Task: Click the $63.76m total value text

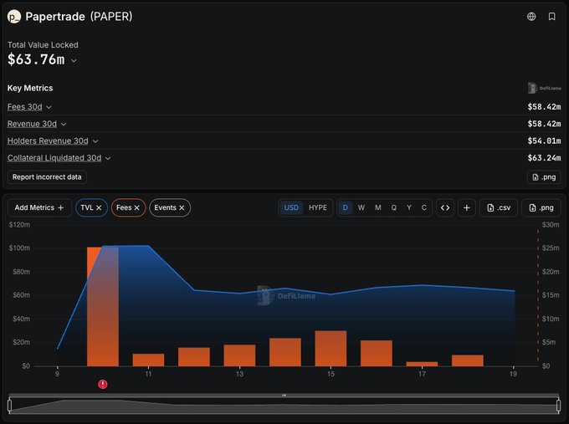Action: (x=36, y=60)
